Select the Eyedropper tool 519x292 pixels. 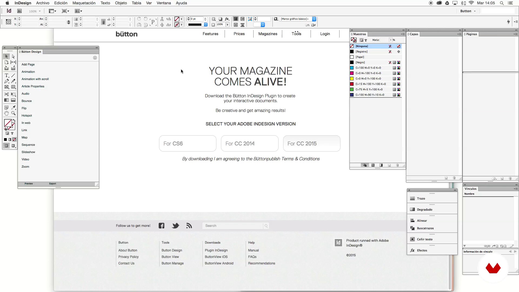[13, 107]
